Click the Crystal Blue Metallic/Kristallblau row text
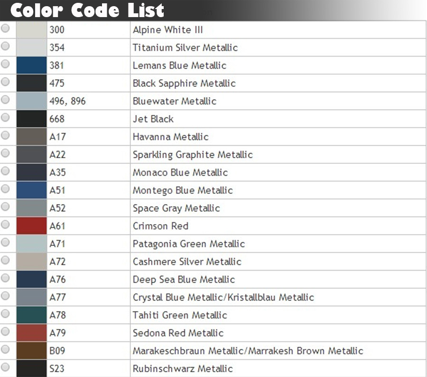This screenshot has height=377, width=427. tap(223, 298)
